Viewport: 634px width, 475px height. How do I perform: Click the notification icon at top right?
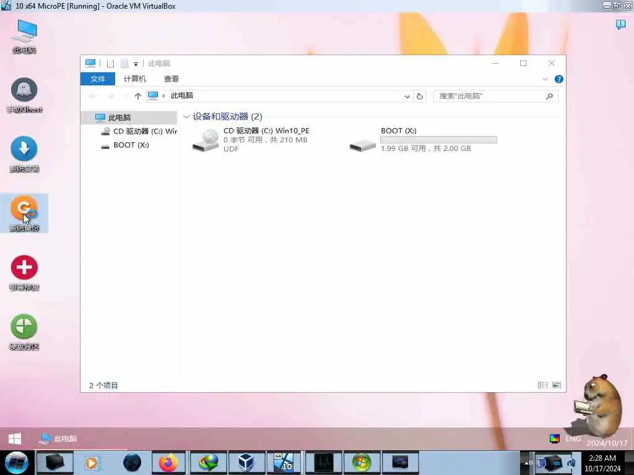click(620, 25)
